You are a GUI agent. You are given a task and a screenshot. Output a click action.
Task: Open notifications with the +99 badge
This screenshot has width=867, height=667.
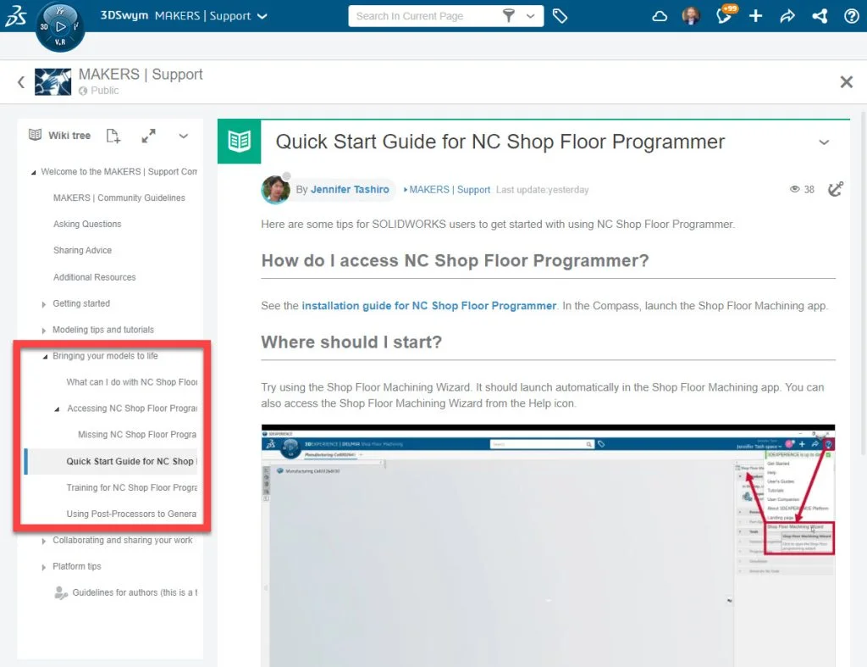[x=724, y=16]
